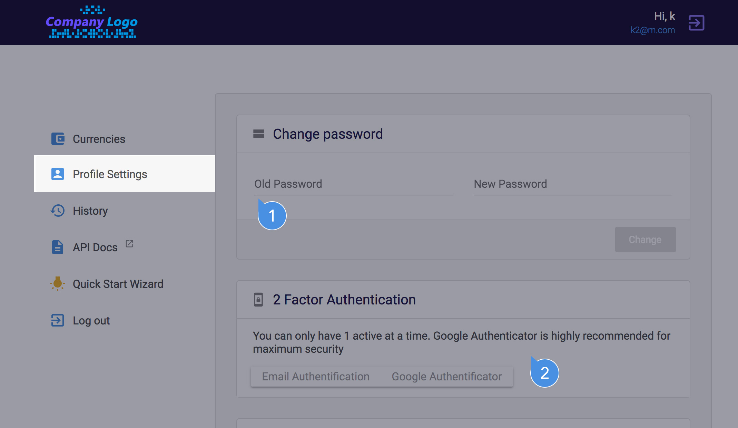Click the Log out arrow icon in sidebar
738x428 pixels.
tap(58, 320)
